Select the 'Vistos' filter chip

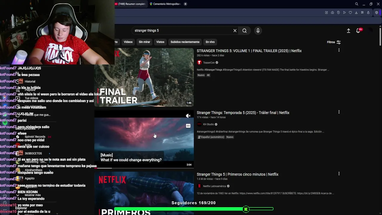click(160, 42)
